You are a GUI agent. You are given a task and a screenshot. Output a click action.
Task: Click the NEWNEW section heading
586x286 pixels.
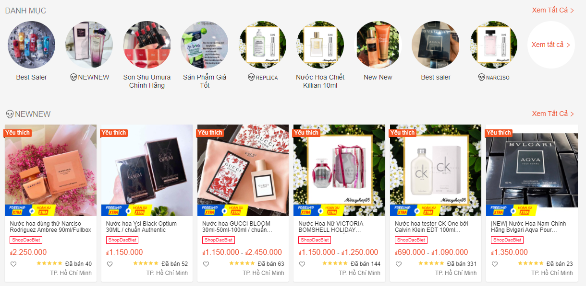tap(28, 114)
